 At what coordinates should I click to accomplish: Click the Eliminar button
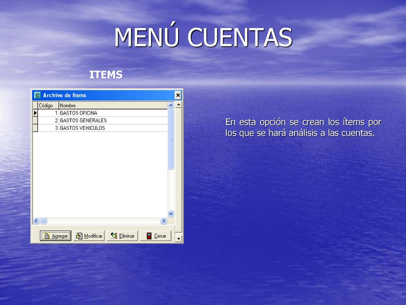(x=122, y=236)
